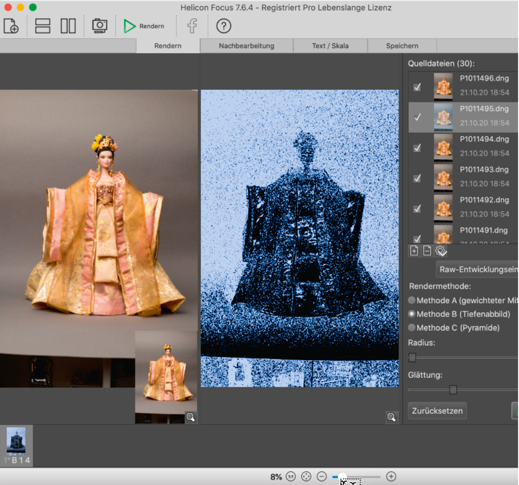Screen dimensions: 519x485
Task: Click the remove source file icon below the list
Action: tap(427, 251)
